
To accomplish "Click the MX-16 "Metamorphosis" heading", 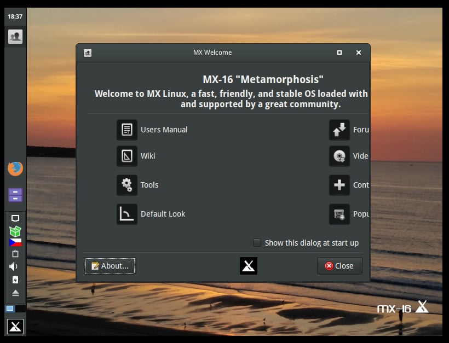I will pyautogui.click(x=263, y=79).
